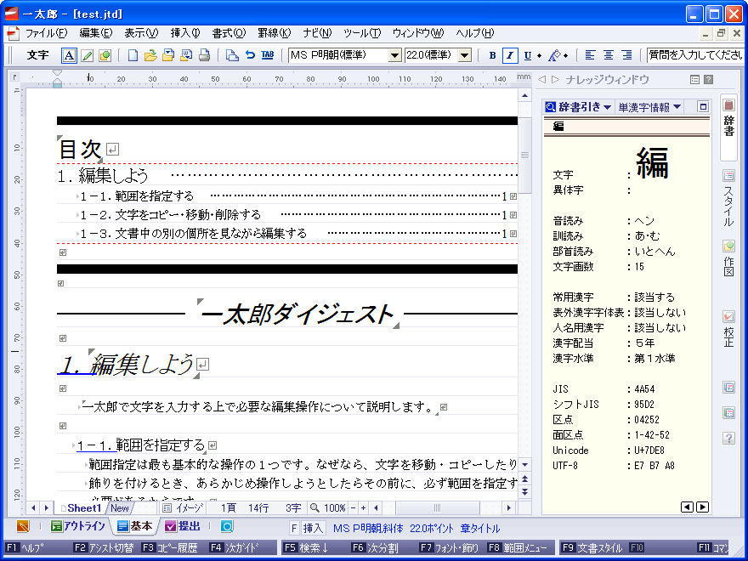Click the 挿入 insert mode indicator

pos(313,529)
